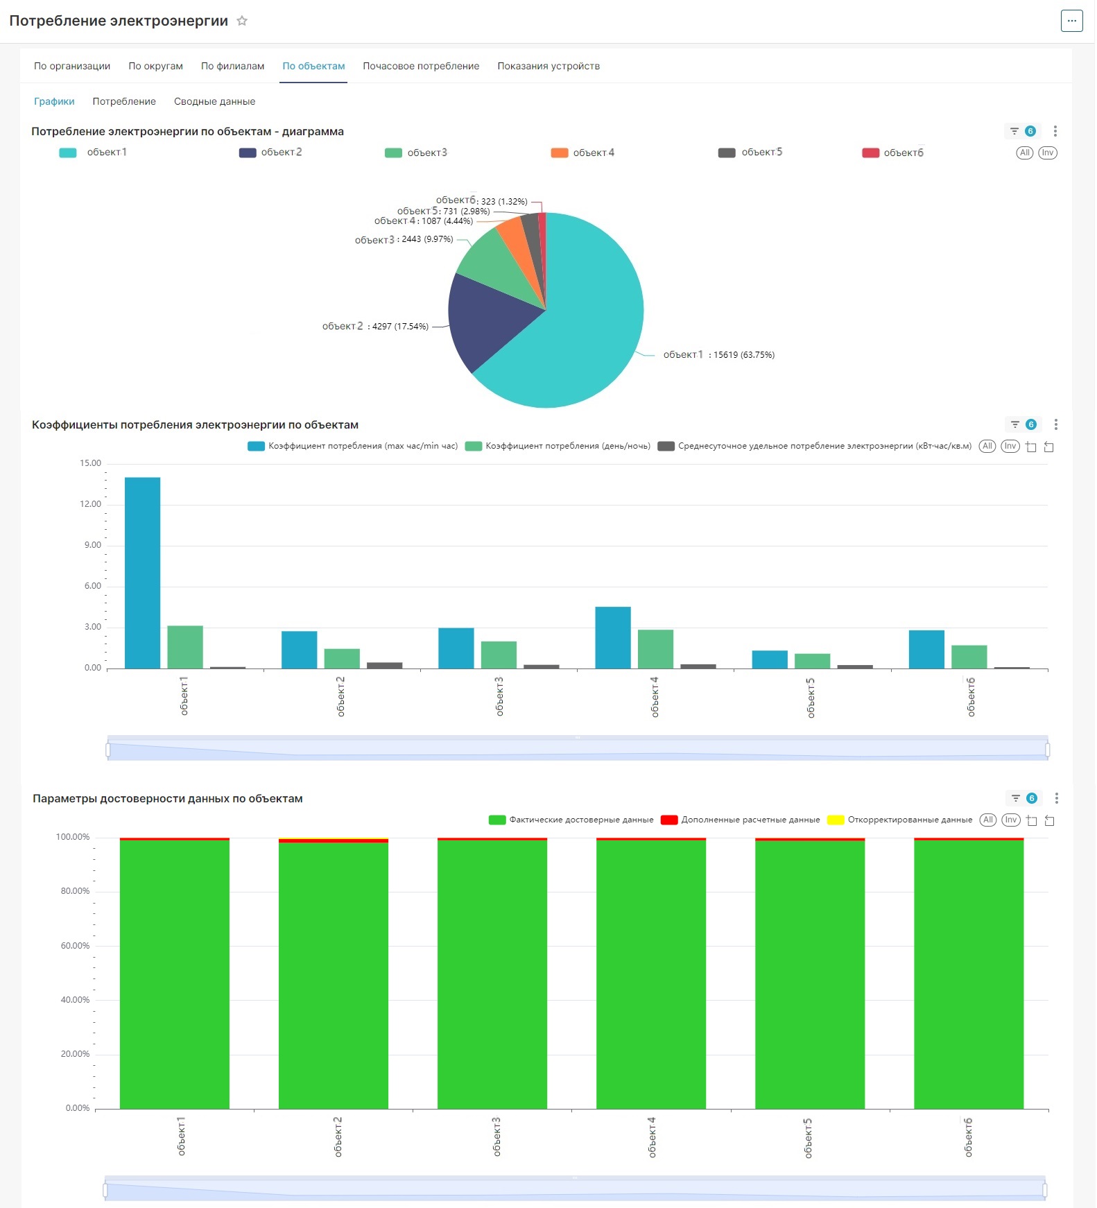Toggle Дополненные расчетные данные series
1097x1208 pixels.
(741, 820)
